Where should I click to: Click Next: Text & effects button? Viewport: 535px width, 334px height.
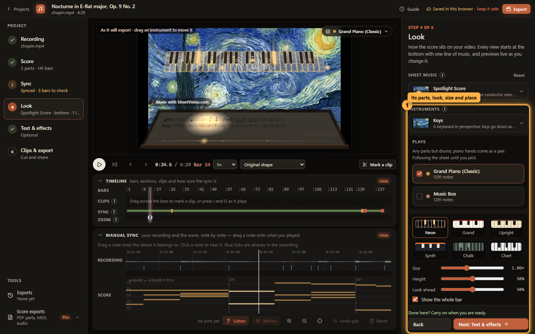pyautogui.click(x=490, y=324)
